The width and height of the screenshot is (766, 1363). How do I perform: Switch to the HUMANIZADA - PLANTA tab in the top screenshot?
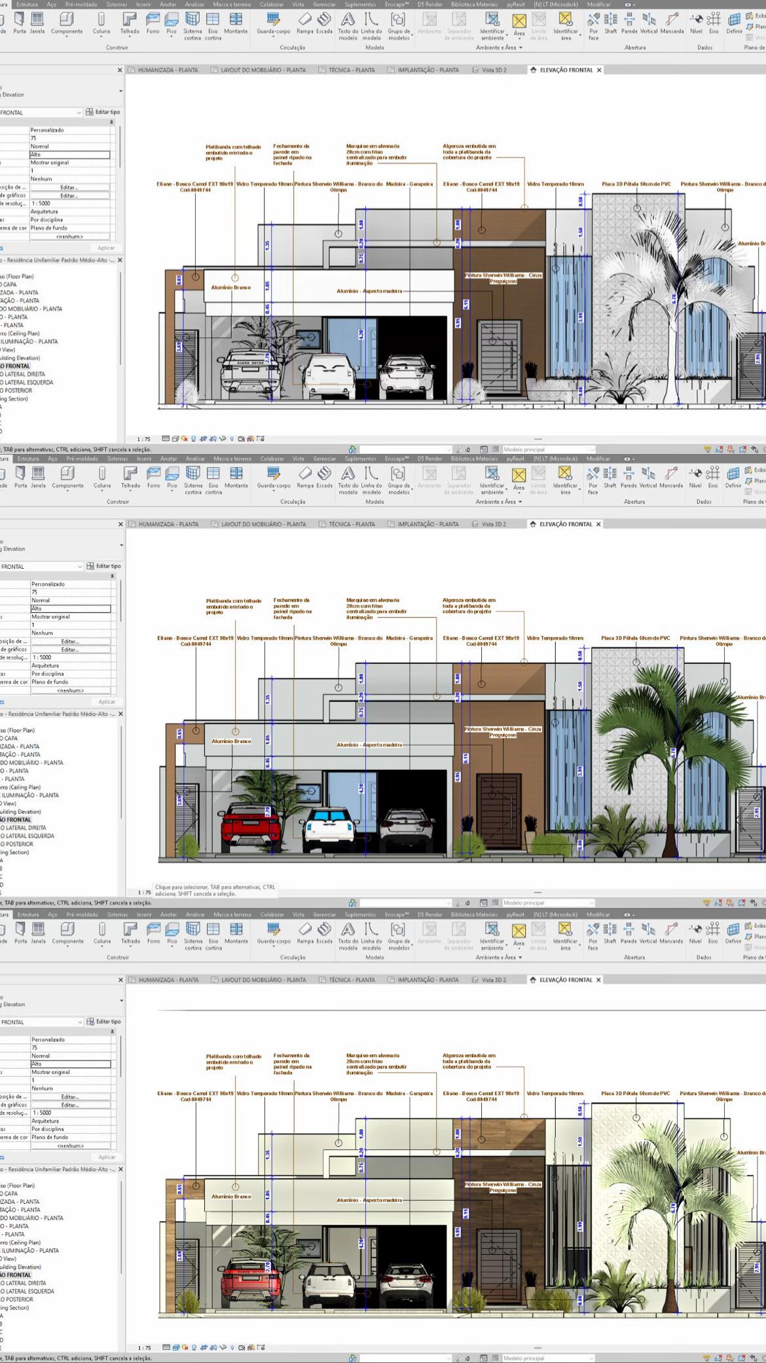163,69
